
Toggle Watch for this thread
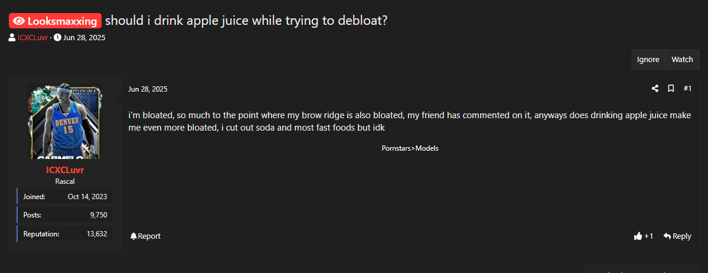(682, 60)
